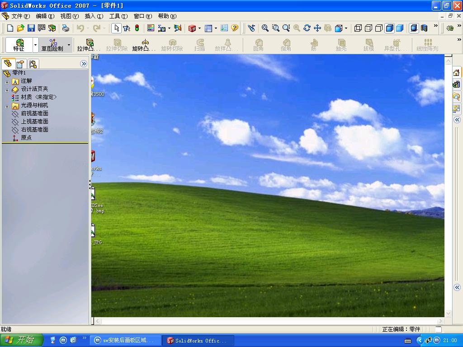The width and height of the screenshot is (463, 347).
Task: Open the Design Library icon in task pane
Action: coord(456,84)
